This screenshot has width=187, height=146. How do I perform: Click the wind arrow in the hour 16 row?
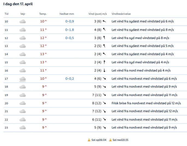(104, 70)
